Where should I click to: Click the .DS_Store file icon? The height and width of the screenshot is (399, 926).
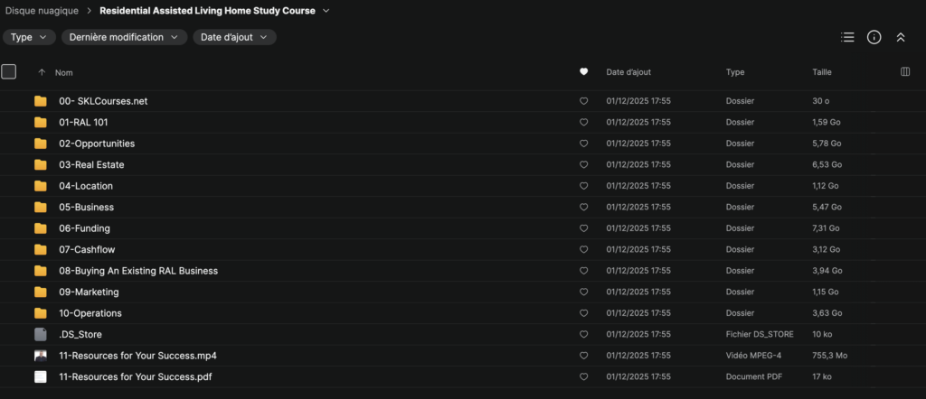point(41,335)
